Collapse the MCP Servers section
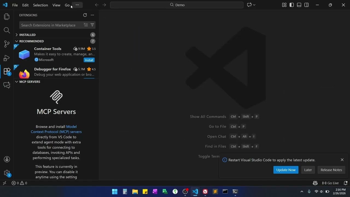Screen dimensions: 350x197 pos(17,82)
